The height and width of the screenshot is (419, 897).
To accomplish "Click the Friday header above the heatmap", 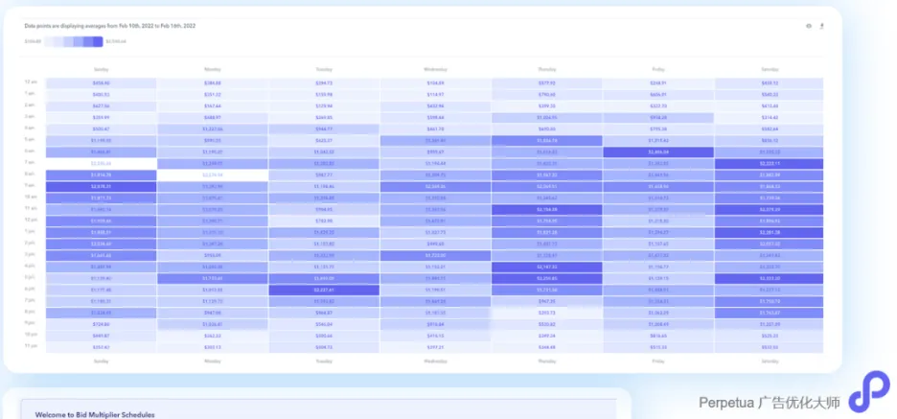I will pos(657,69).
